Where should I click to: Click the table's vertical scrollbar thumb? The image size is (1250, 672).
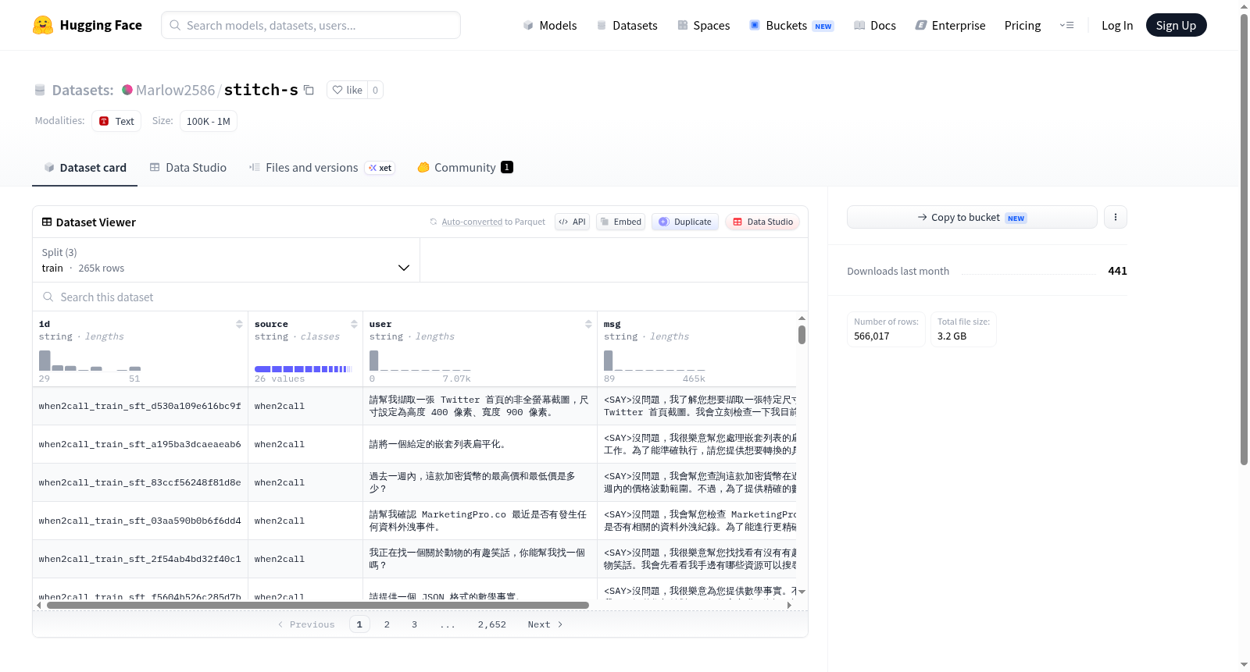click(x=802, y=335)
